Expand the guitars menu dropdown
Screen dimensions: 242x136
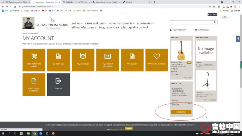click(x=77, y=23)
